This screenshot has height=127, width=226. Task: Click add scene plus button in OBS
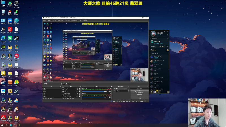(x=44, y=98)
